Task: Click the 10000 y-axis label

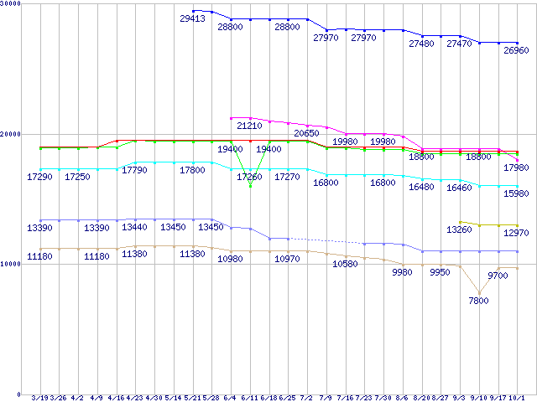Action: [x=11, y=265]
